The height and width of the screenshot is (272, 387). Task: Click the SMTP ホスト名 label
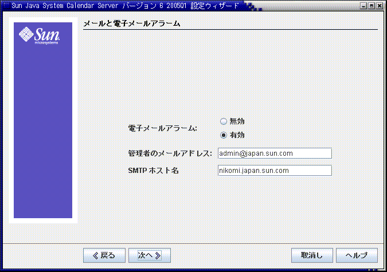coord(153,171)
